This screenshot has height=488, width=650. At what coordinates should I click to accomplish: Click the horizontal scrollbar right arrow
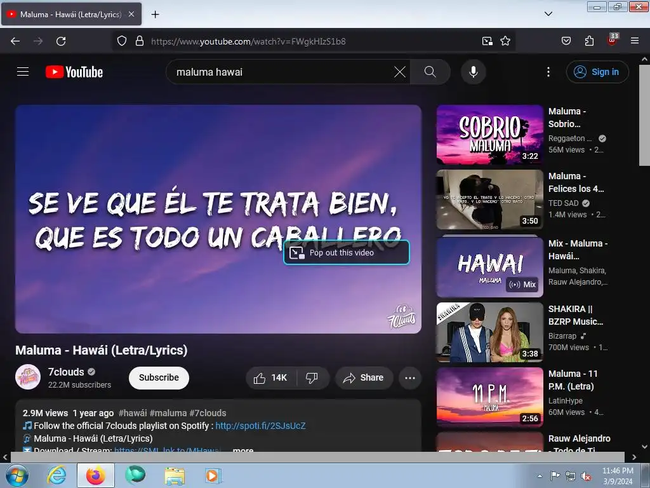pos(634,457)
